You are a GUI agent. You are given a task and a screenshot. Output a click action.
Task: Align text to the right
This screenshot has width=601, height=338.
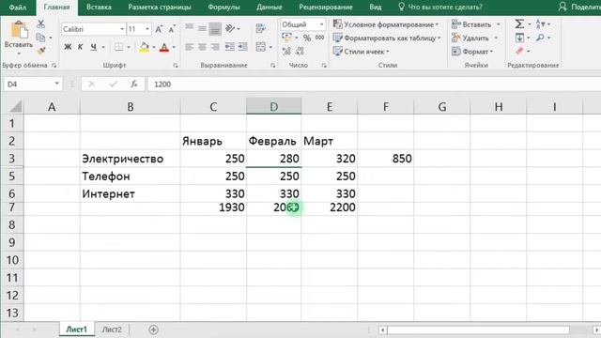(x=215, y=47)
